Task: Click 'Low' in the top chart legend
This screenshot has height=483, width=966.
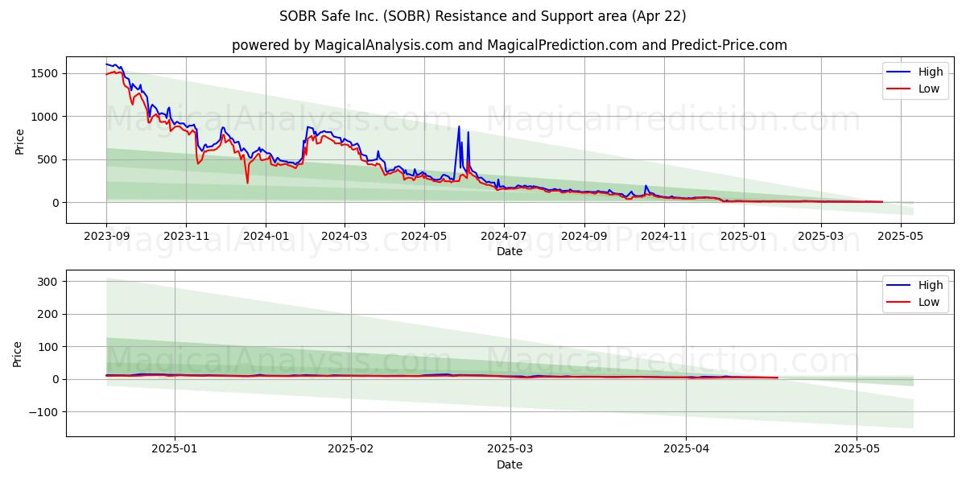Action: pyautogui.click(x=929, y=89)
